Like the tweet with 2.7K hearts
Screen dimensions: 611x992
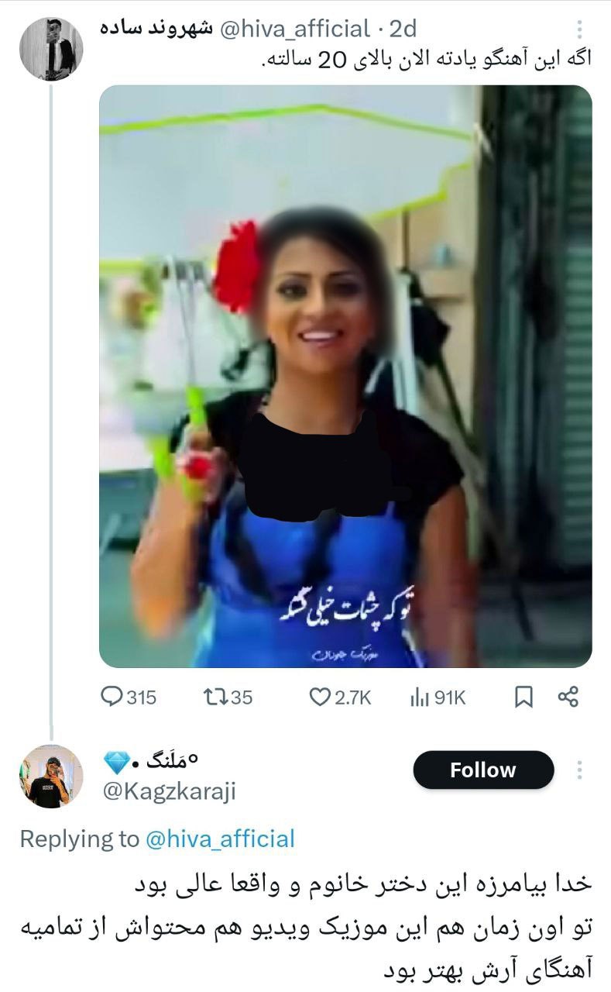320,697
